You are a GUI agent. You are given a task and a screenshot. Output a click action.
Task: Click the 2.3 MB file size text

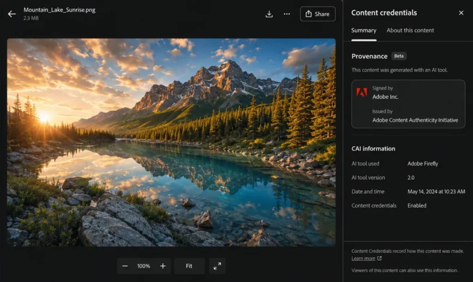[x=31, y=18]
